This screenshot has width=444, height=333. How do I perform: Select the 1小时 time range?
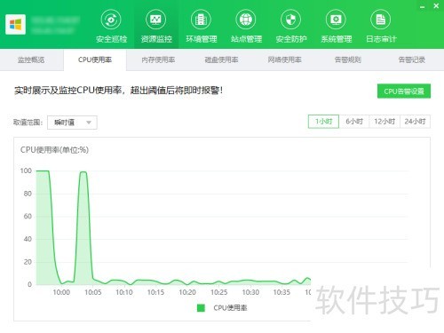323,122
